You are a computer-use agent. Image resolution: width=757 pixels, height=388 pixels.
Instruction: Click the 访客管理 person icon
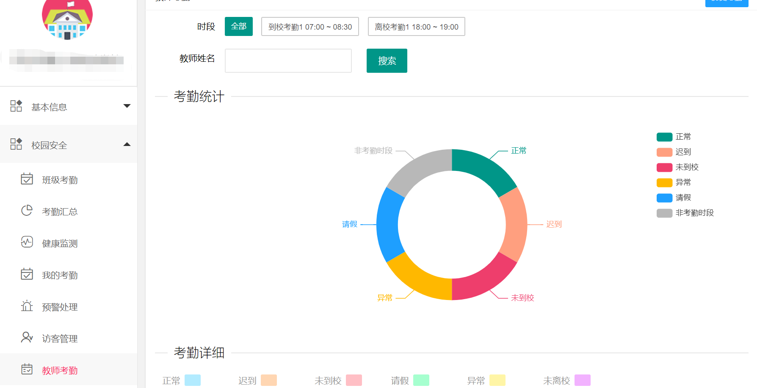27,338
